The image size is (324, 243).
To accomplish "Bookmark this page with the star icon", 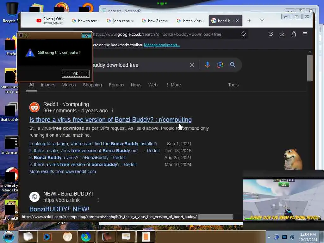I will [243, 34].
